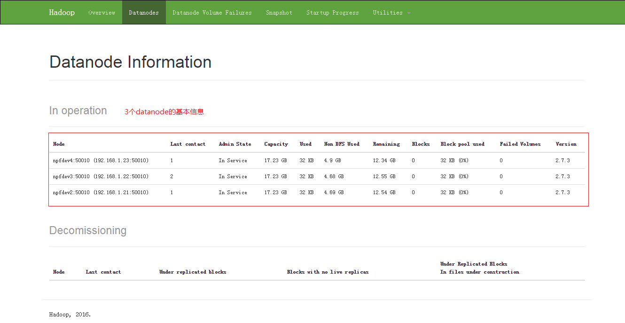Click the Version column header
Viewport: 625px width, 323px height.
tap(566, 144)
